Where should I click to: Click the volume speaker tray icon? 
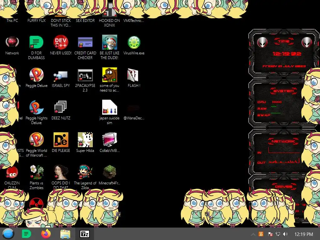[x=285, y=234]
